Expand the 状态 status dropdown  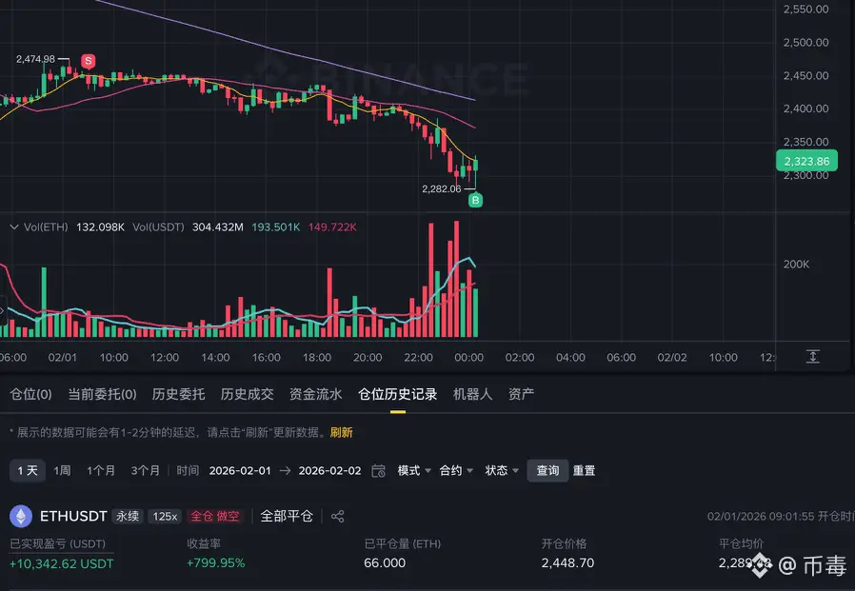click(502, 470)
